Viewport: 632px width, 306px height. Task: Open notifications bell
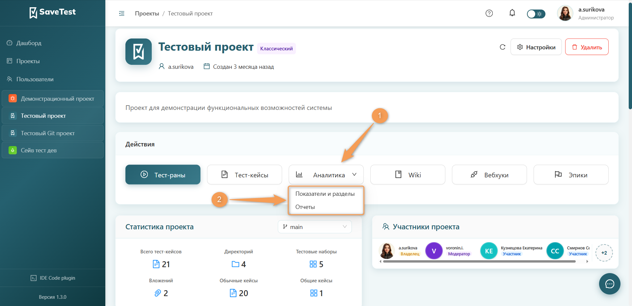pos(512,13)
